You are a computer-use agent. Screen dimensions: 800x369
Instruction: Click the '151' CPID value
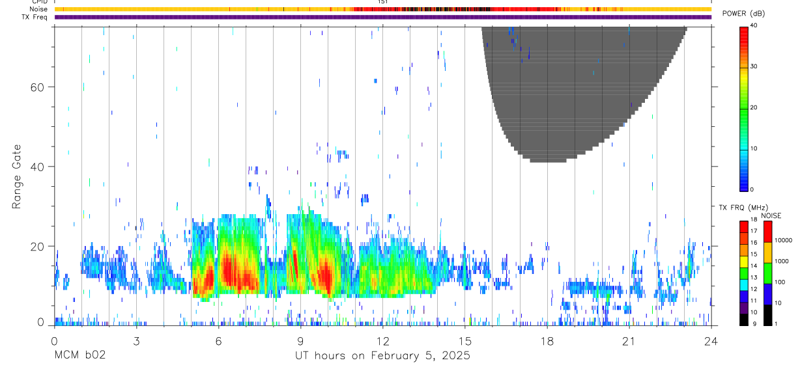[x=382, y=3]
